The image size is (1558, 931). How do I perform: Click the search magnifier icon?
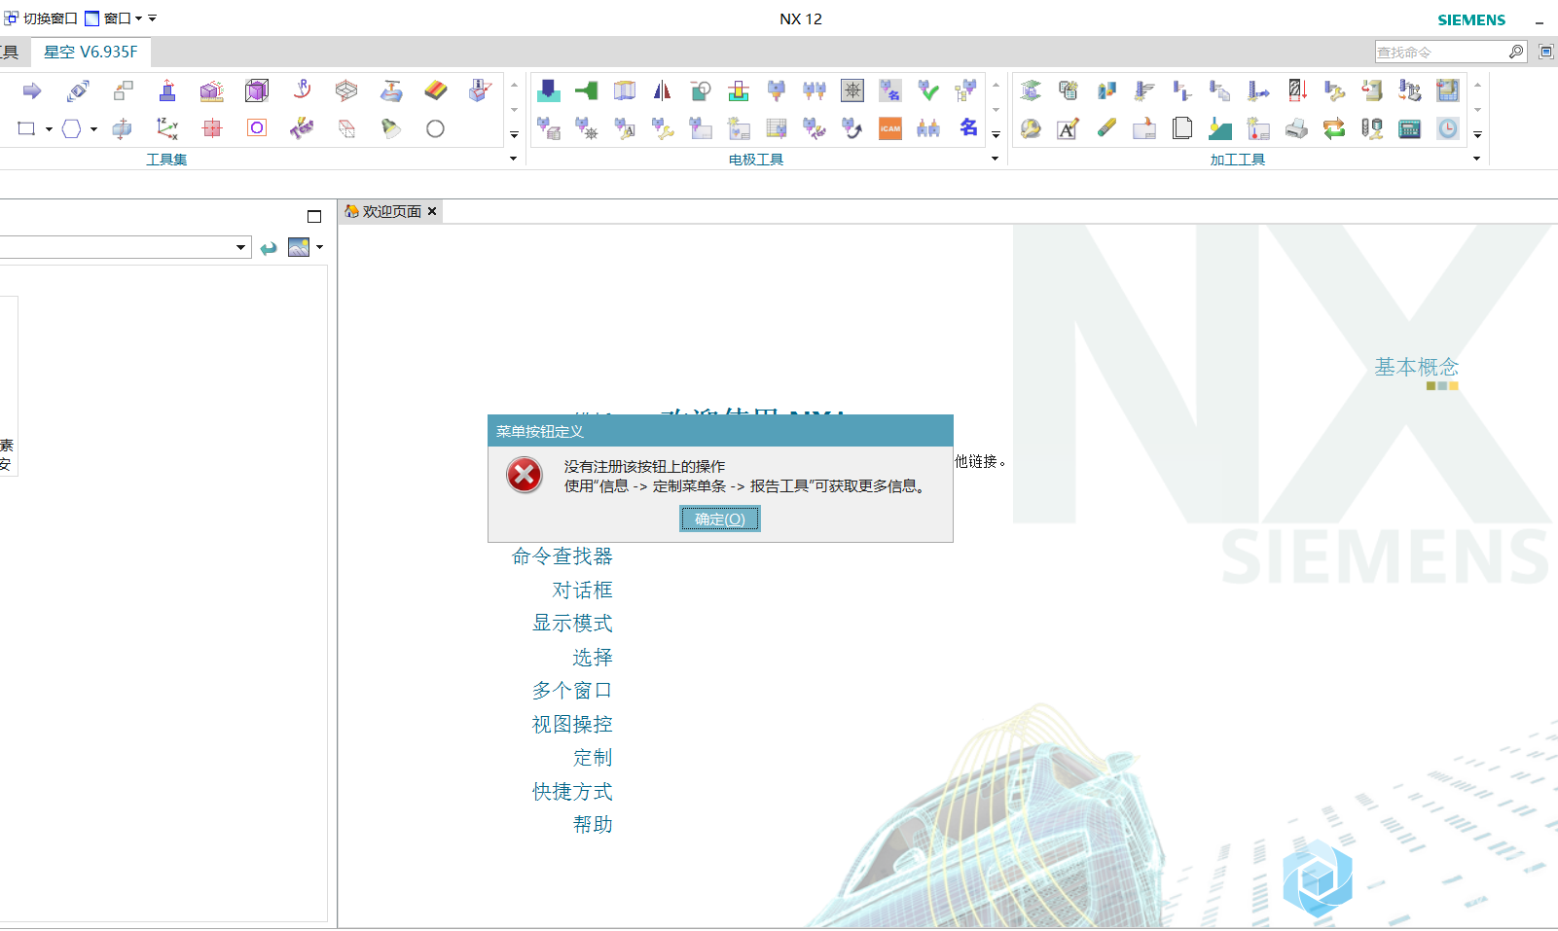(x=1516, y=52)
